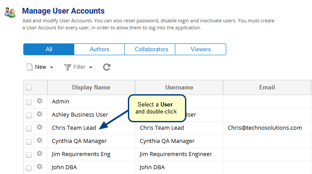
Task: Select Cynthia QA Manager display name
Action: click(x=79, y=141)
